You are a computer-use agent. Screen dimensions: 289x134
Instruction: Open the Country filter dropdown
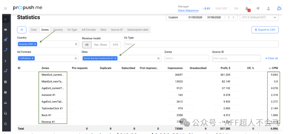point(48,44)
